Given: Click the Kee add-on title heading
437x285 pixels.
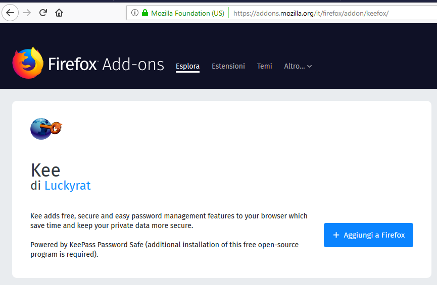Looking at the screenshot, I should point(45,170).
